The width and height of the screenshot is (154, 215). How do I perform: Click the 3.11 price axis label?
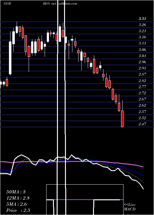tap(142, 43)
